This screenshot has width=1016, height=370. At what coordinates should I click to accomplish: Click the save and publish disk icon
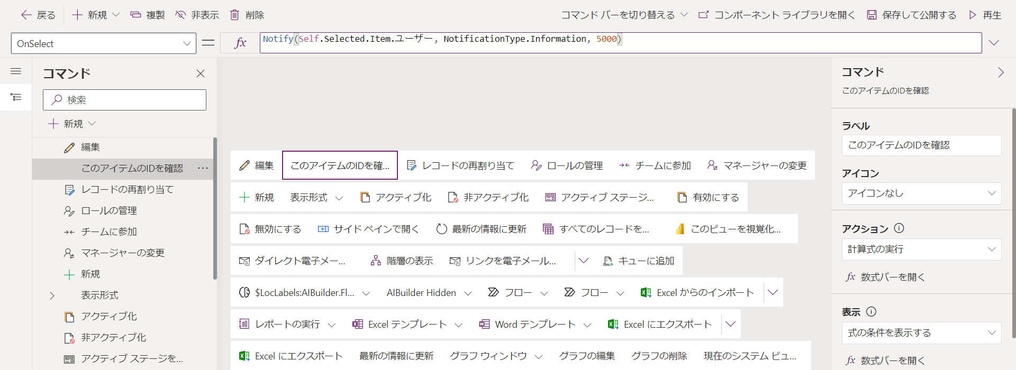[872, 15]
